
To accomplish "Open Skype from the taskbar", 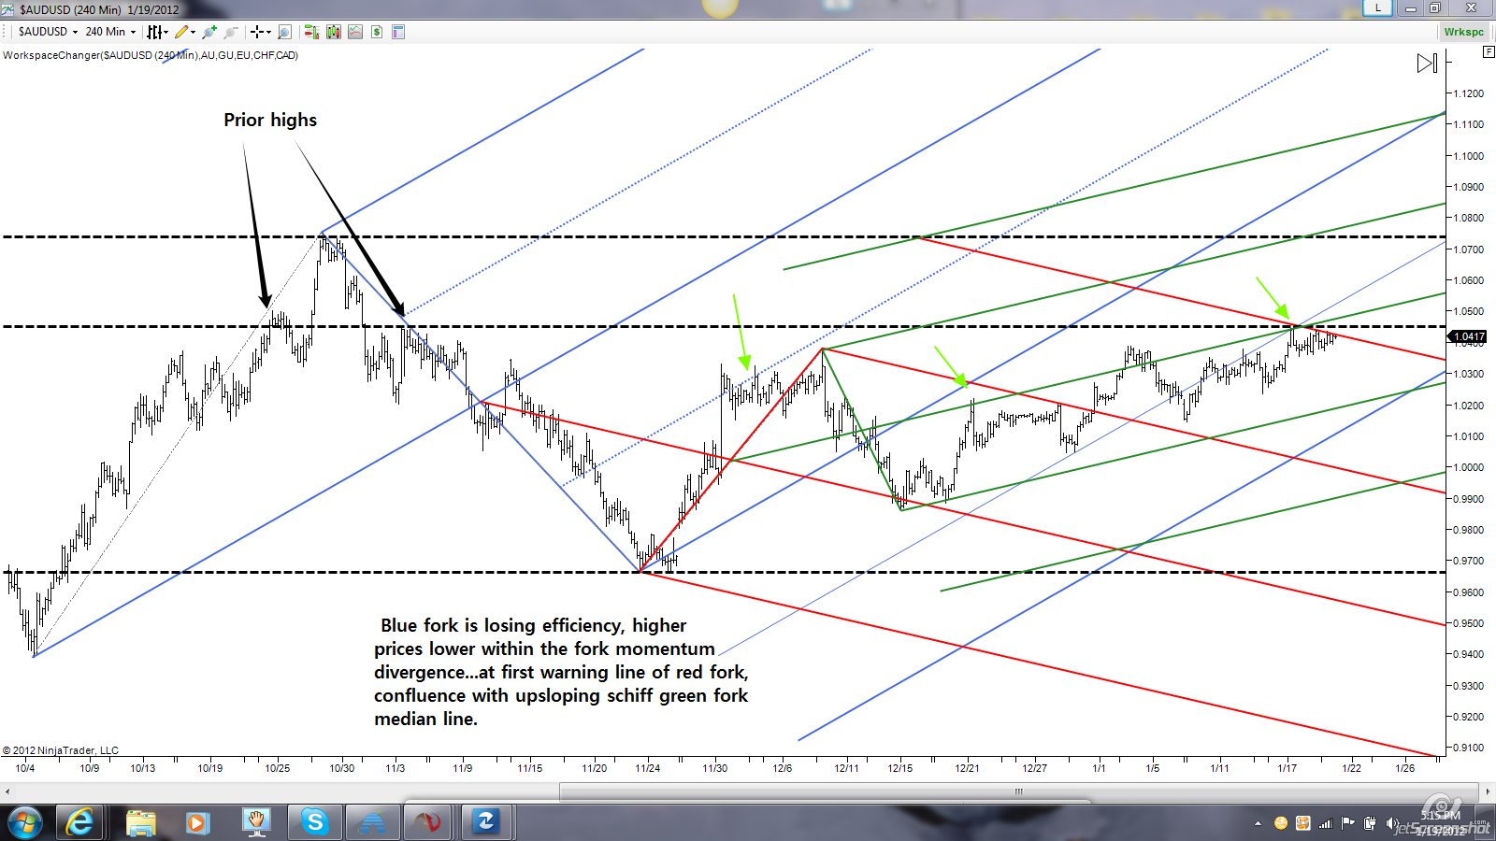I will pos(314,822).
